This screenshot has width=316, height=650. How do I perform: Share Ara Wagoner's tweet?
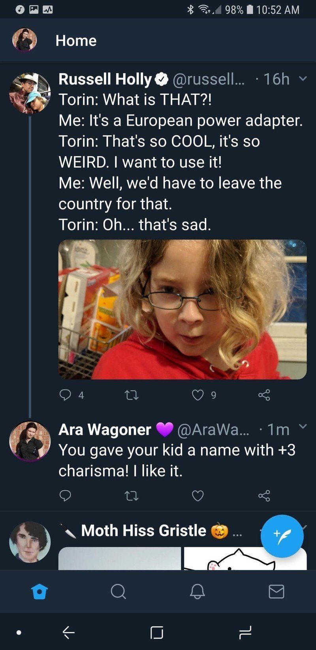coord(264,495)
